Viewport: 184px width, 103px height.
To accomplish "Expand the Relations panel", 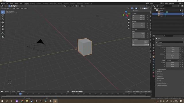I will pos(159,72).
